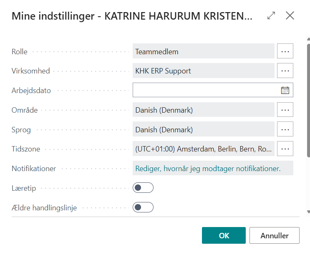Confirm settings with the OK button
This screenshot has width=310, height=255.
point(224,235)
